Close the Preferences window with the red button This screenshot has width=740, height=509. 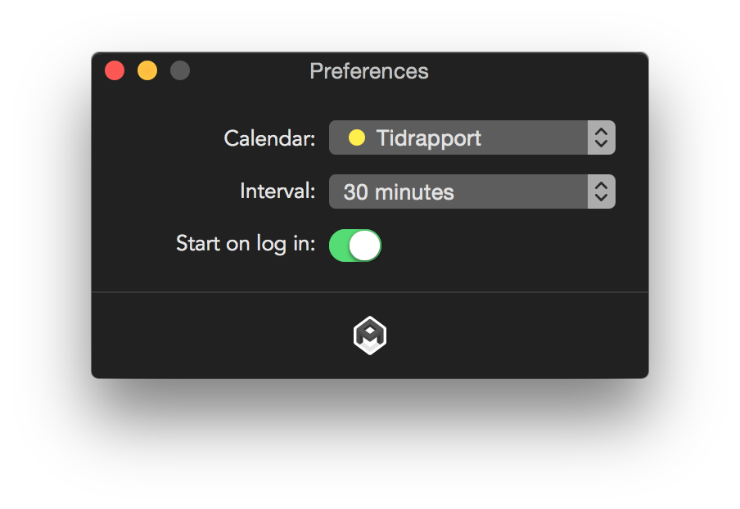(x=115, y=71)
